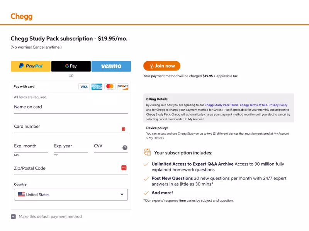309x231 pixels.
Task: Switch to Google Pay payment option
Action: pyautogui.click(x=71, y=66)
